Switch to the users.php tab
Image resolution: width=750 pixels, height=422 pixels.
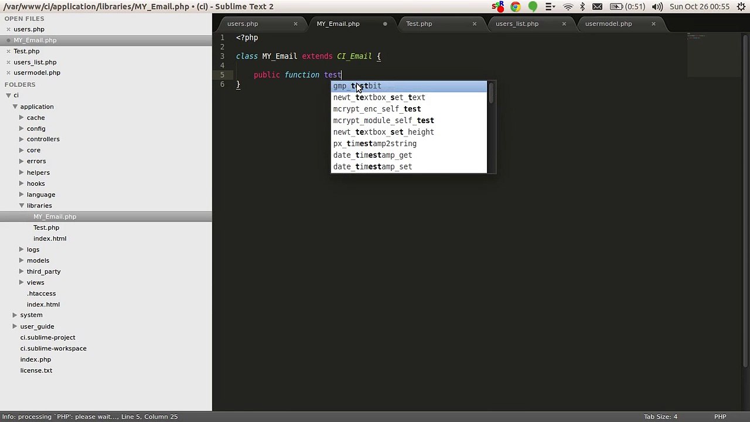click(x=243, y=24)
